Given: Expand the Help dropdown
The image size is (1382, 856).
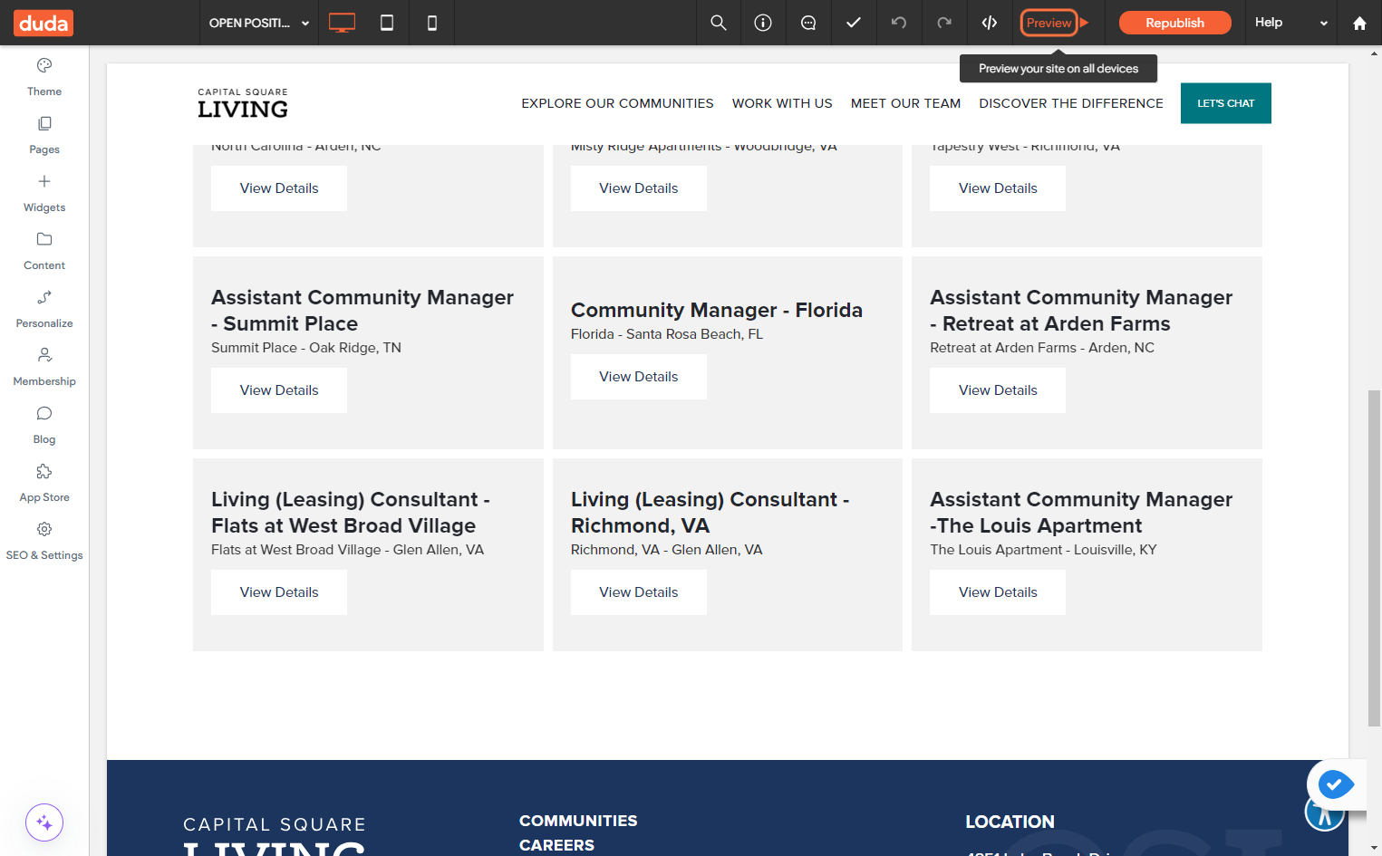Looking at the screenshot, I should (x=1290, y=23).
